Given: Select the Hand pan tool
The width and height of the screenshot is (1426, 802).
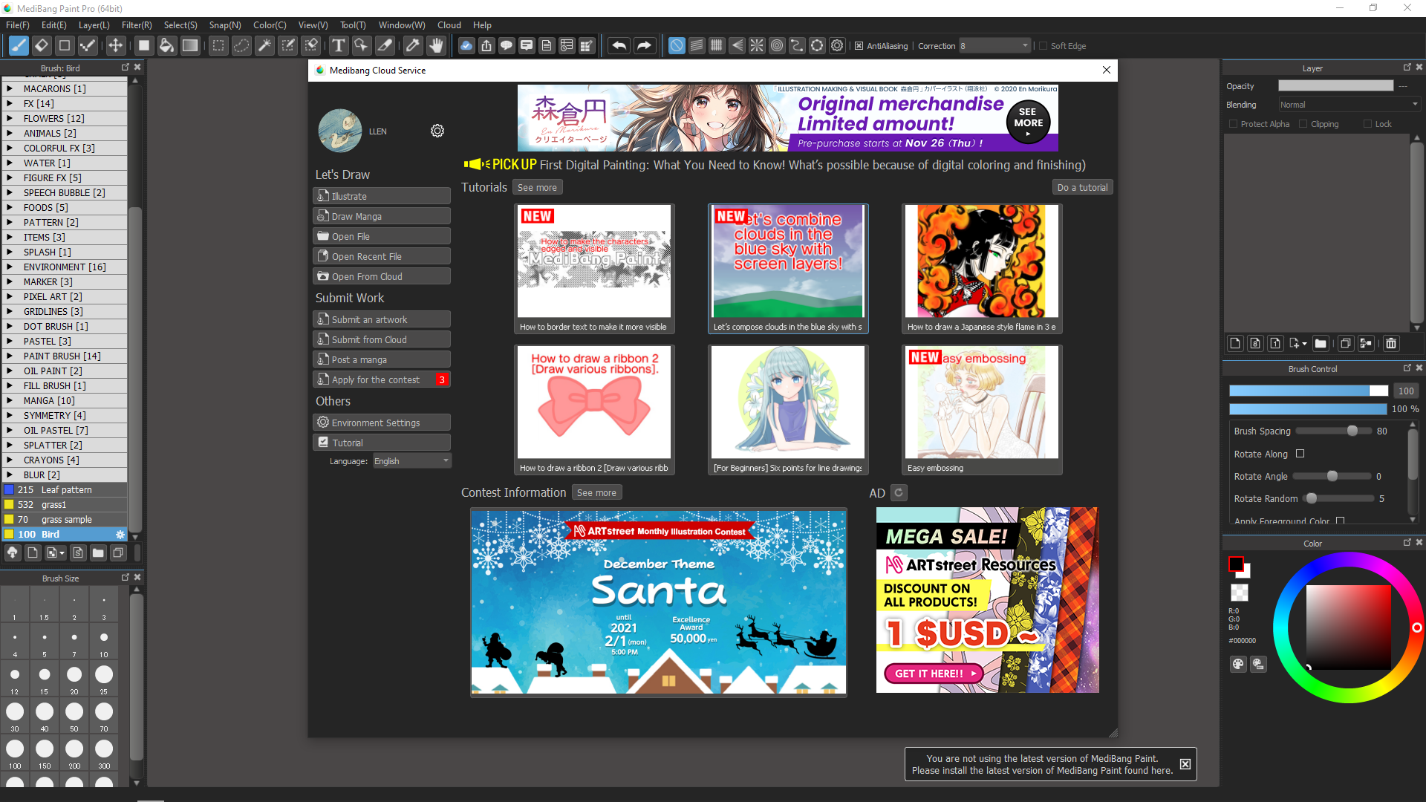Looking at the screenshot, I should [436, 46].
